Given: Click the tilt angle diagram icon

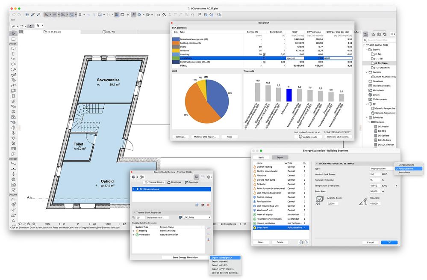Looking at the screenshot, I should pos(363,202).
